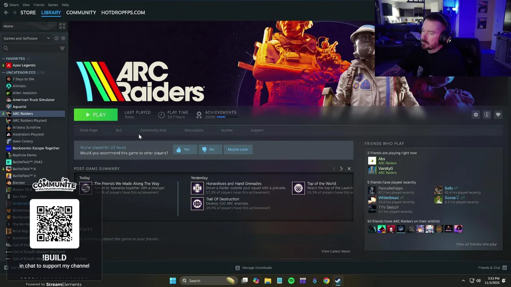Select Apex Legends in library

(x=24, y=65)
